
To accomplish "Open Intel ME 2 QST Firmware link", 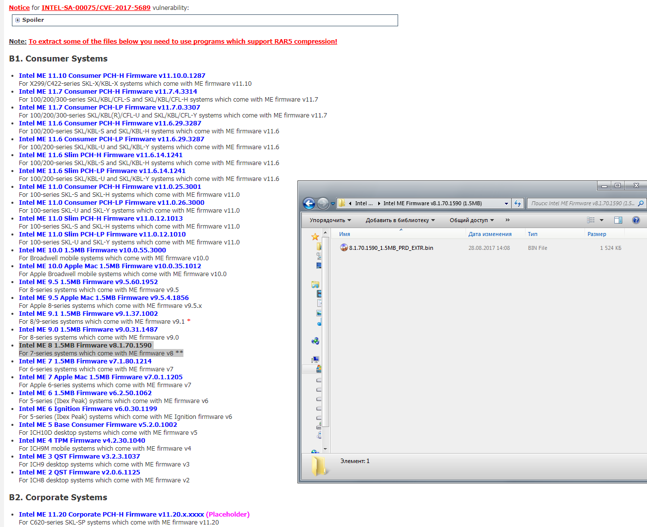I will coord(79,472).
